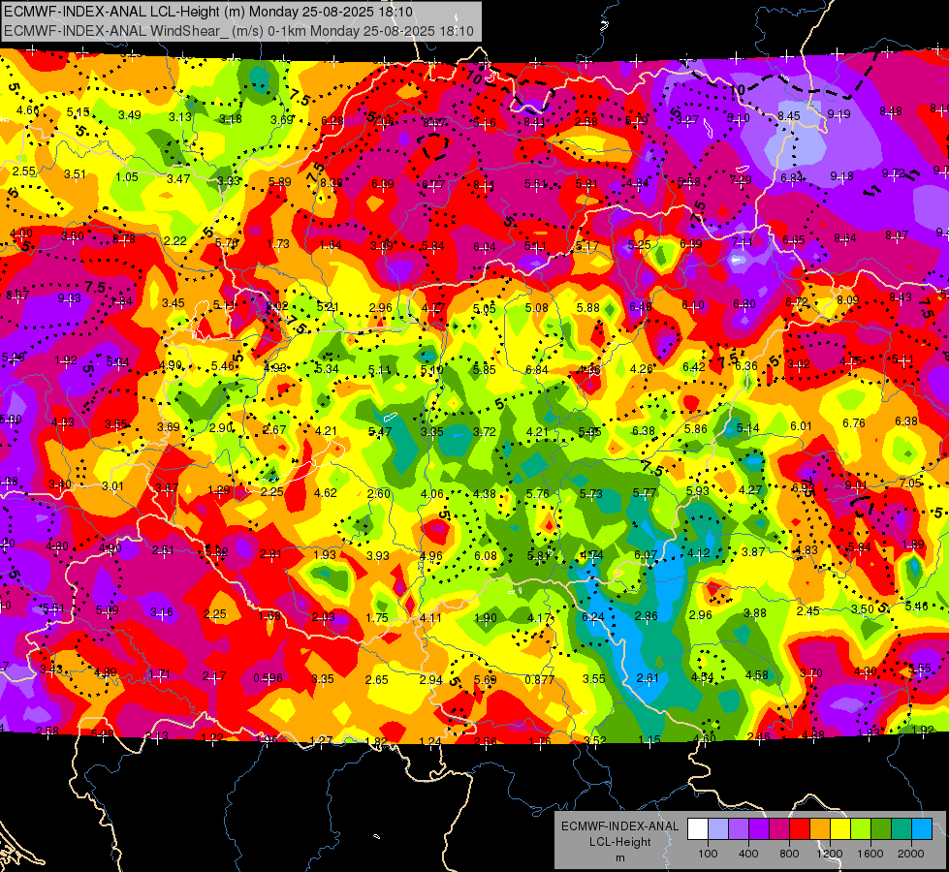Viewport: 949px width, 872px height.
Task: Click the grid value 5.86
Action: pyautogui.click(x=695, y=428)
